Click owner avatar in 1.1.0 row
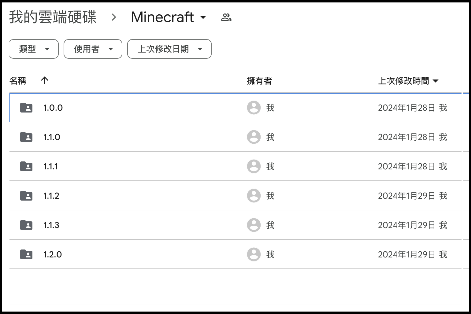The height and width of the screenshot is (314, 471). click(x=254, y=137)
